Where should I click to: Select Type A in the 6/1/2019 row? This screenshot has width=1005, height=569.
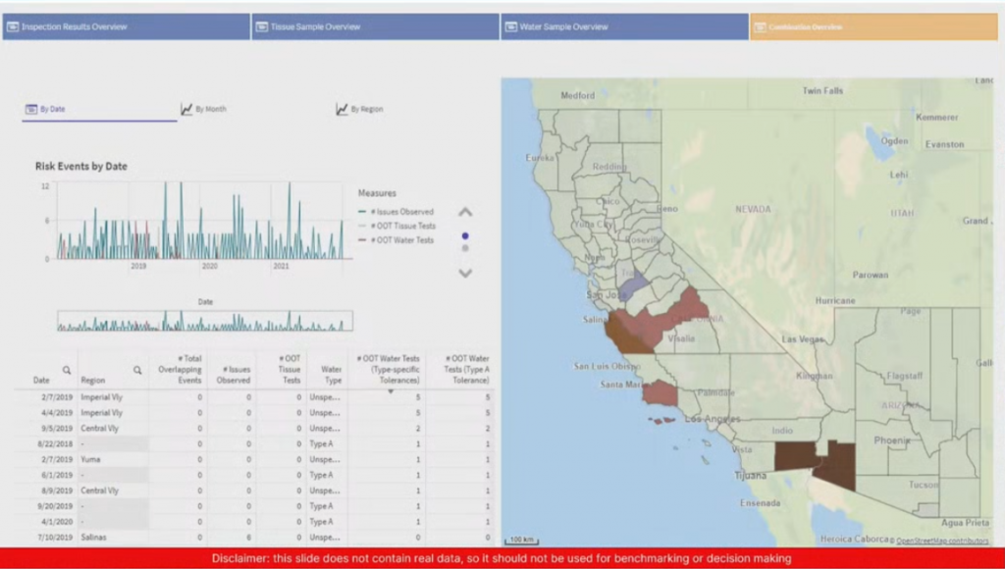coord(322,475)
